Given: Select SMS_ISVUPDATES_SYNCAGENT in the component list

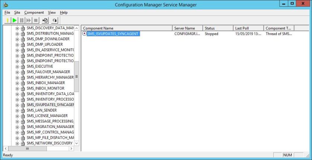Looking at the screenshot, I should click(x=113, y=34).
